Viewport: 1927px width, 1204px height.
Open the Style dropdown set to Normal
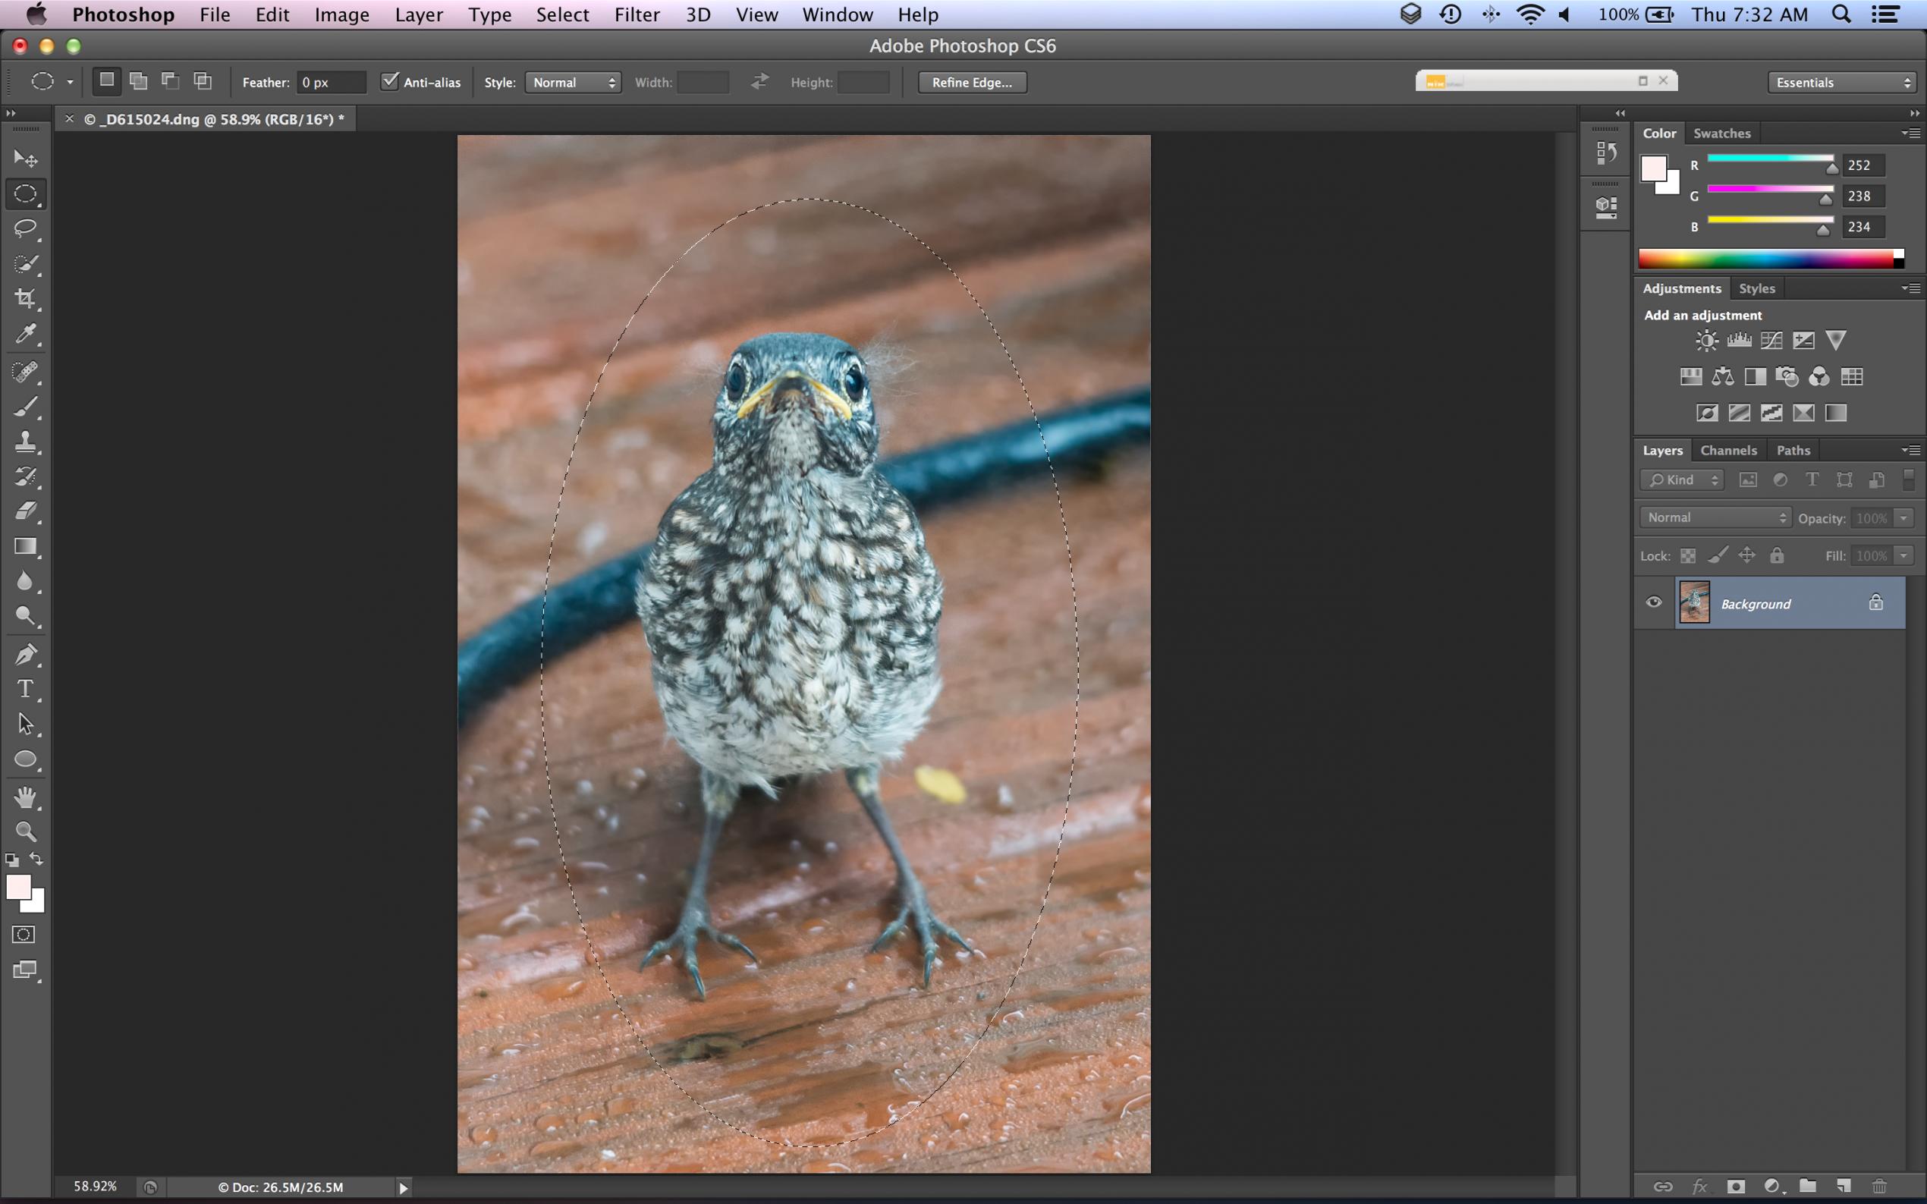click(573, 83)
